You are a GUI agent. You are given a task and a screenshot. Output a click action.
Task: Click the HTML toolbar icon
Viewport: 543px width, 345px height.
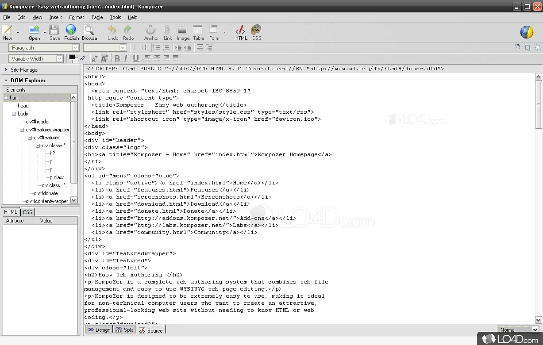241,32
